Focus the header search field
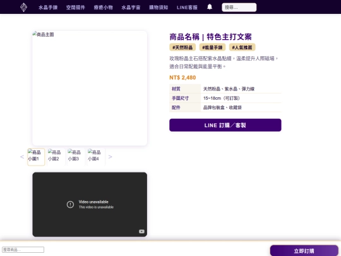Image resolution: width=341 pixels, height=256 pixels. [x=239, y=7]
